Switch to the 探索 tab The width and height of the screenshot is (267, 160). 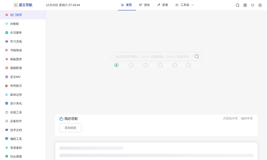point(163,5)
